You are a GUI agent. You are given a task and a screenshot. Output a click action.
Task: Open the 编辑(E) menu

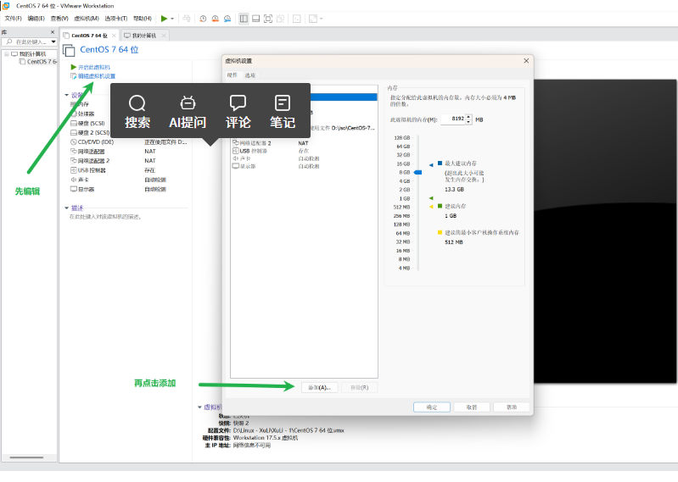[x=36, y=18]
